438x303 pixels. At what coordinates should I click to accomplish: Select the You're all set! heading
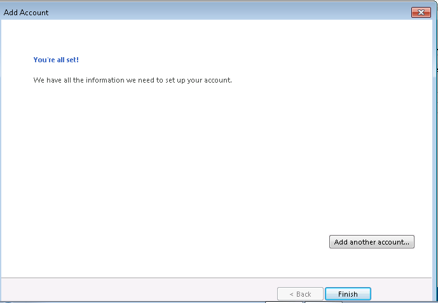(56, 60)
